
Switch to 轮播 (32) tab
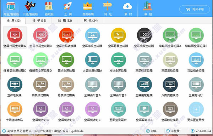[x=64, y=21]
